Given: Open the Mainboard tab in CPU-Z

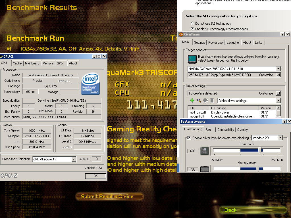Looking at the screenshot, I should 32,63.
